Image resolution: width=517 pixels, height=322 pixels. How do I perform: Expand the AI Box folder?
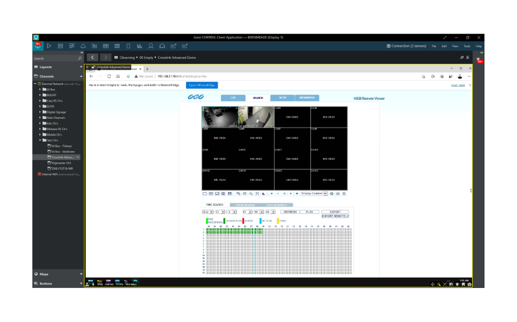pyautogui.click(x=40, y=89)
